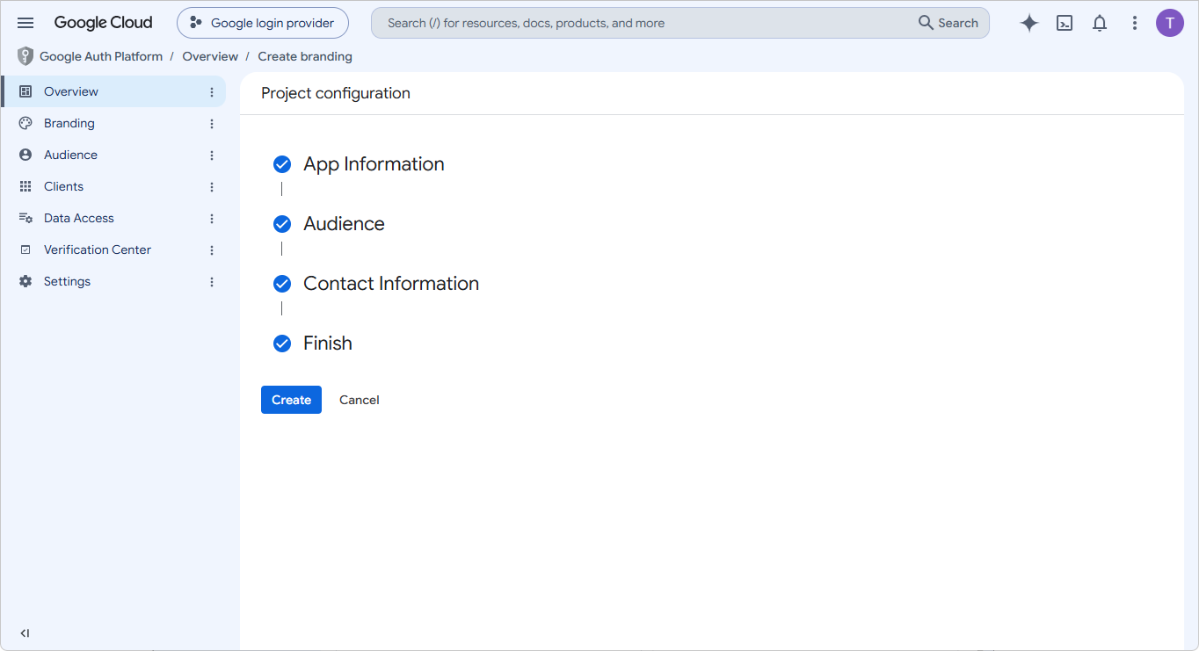
Task: Open the main navigation hamburger menu
Action: click(25, 23)
